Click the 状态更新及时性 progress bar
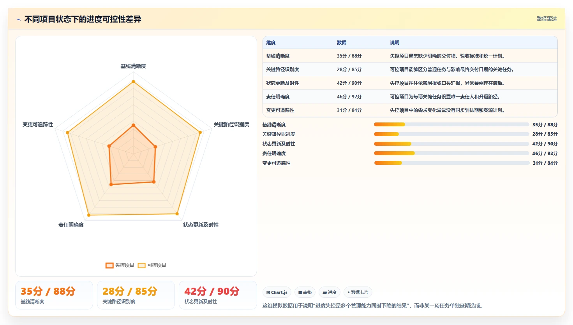The height and width of the screenshot is (325, 573). pos(451,144)
